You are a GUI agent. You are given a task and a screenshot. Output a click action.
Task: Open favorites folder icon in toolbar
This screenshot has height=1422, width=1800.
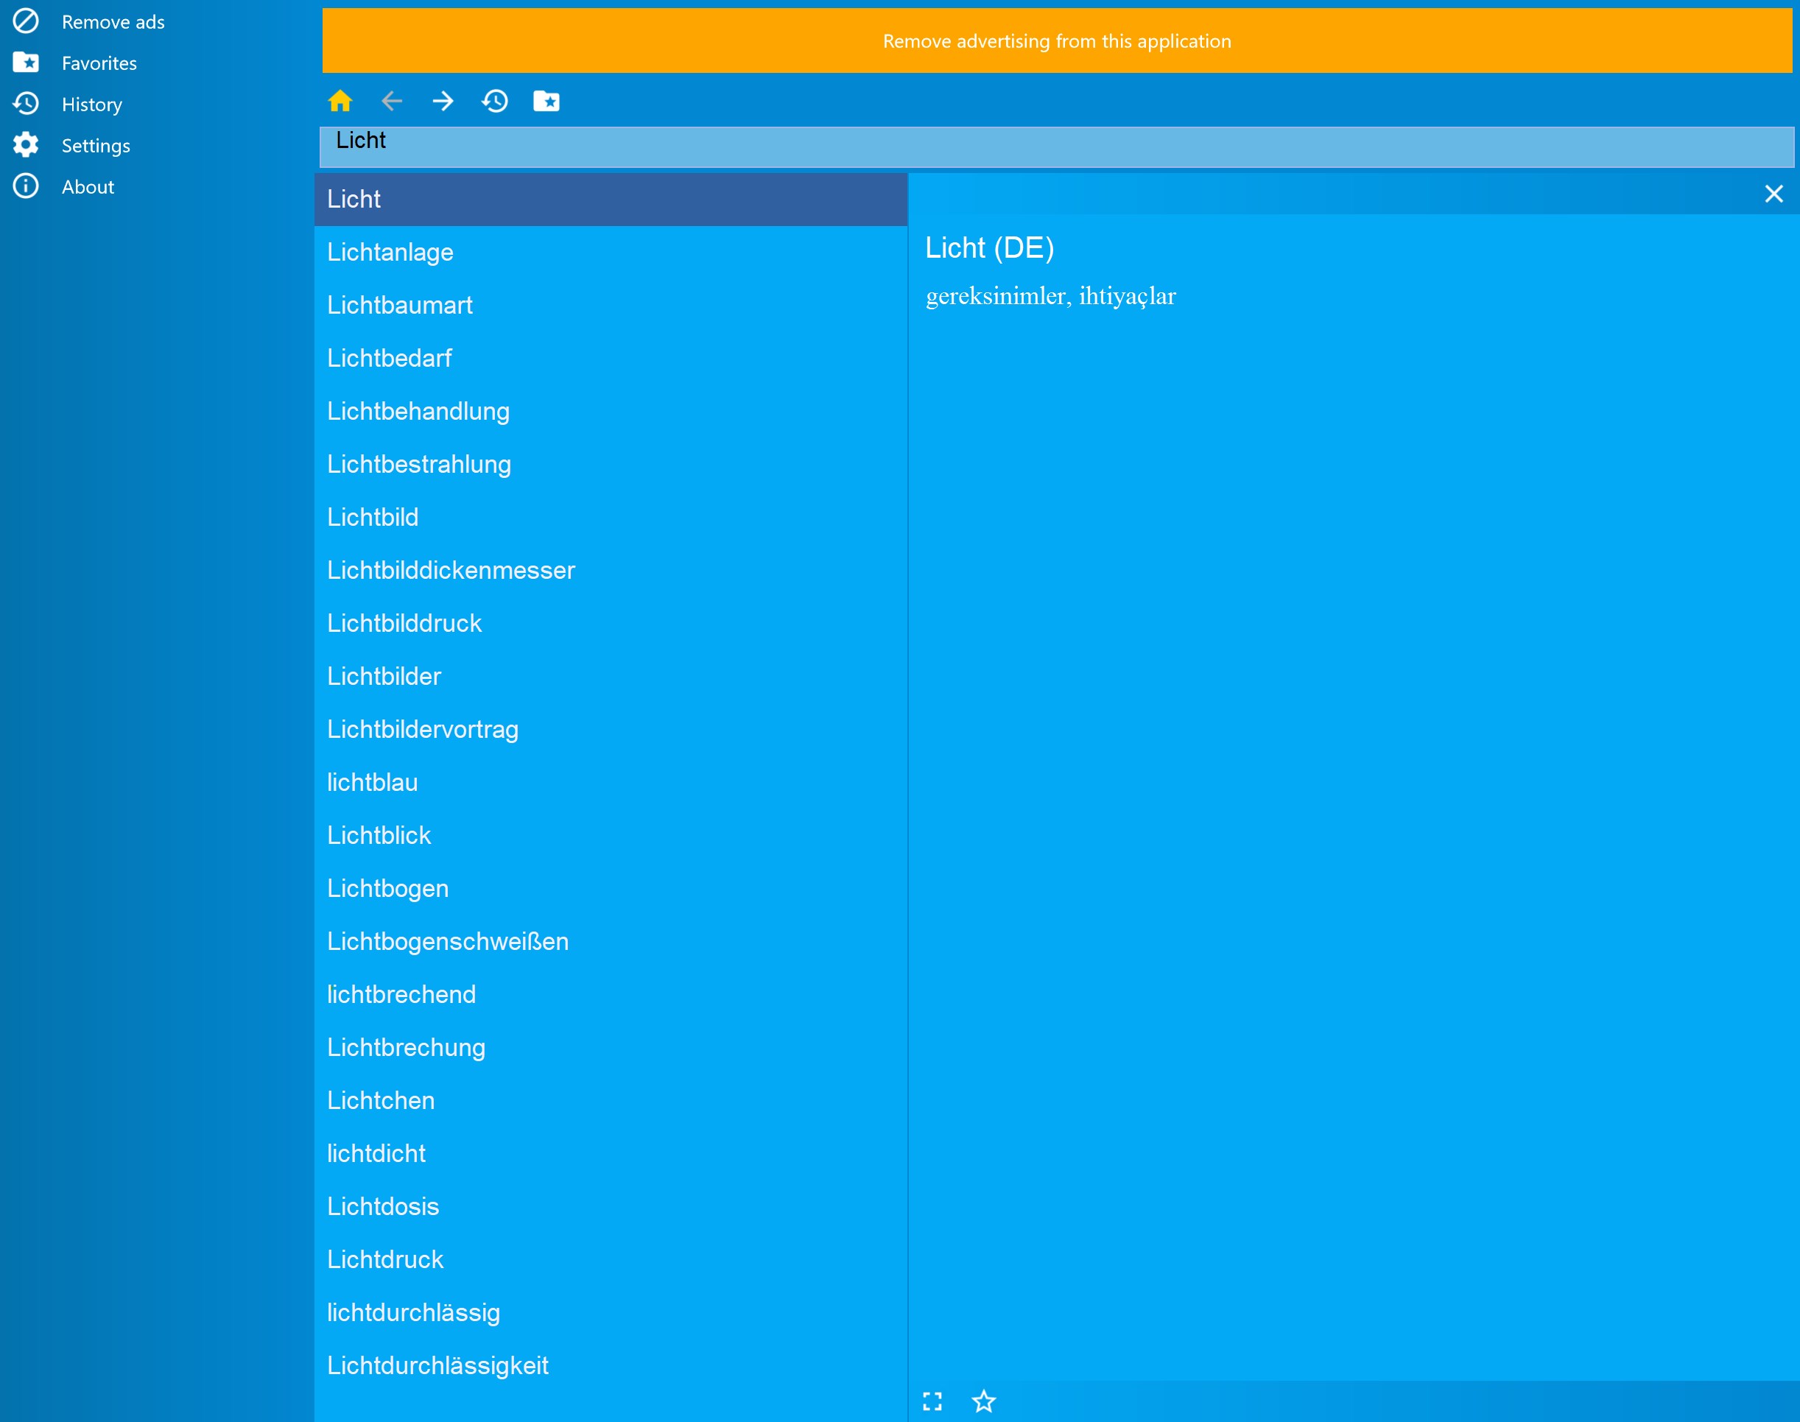point(546,102)
